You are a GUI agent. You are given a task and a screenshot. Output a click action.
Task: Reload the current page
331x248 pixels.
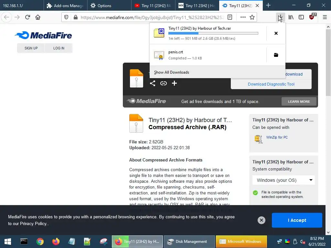point(27,17)
